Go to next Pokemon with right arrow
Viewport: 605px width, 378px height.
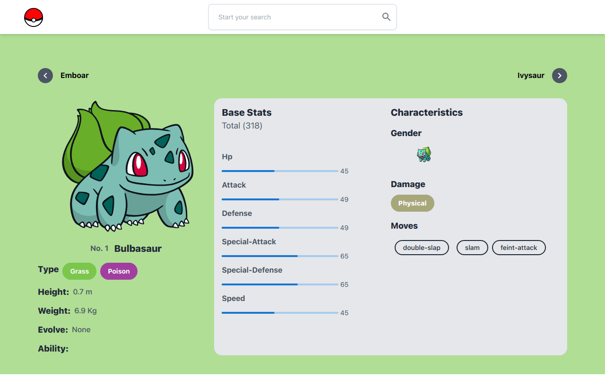(x=560, y=76)
